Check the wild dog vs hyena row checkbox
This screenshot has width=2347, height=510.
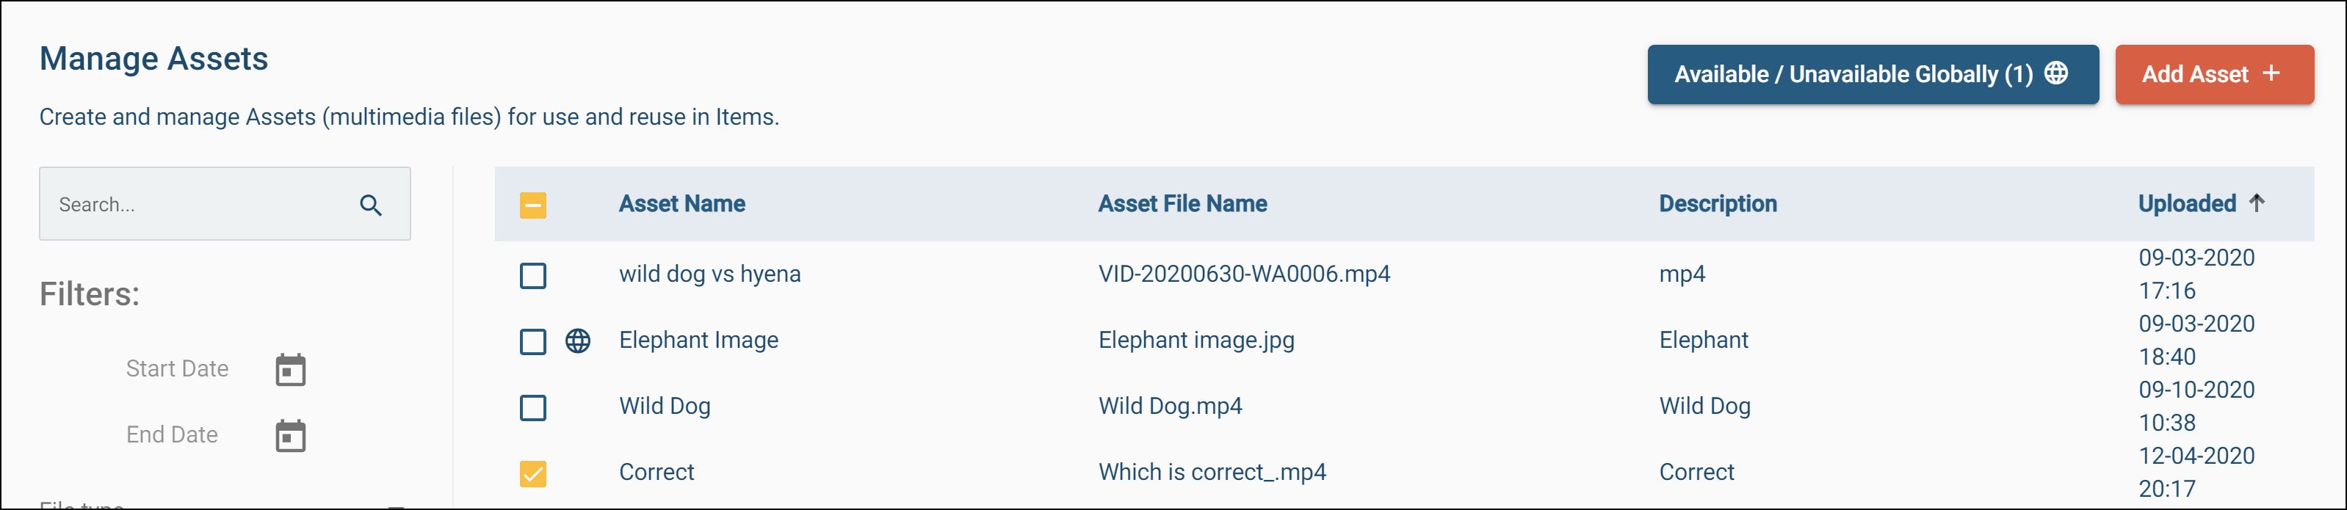tap(533, 275)
